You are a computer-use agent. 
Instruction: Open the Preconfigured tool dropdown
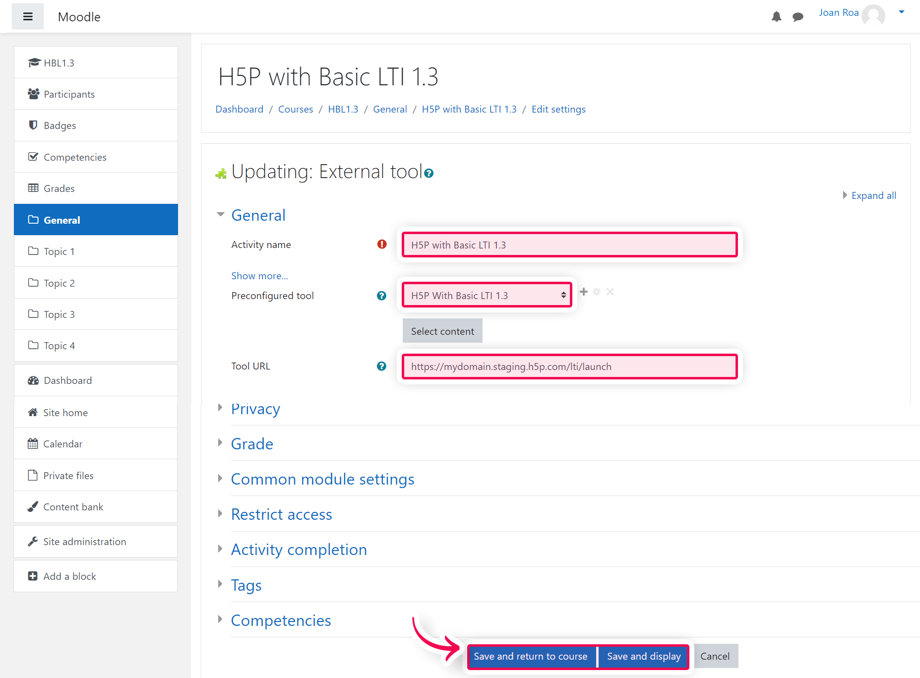[487, 295]
